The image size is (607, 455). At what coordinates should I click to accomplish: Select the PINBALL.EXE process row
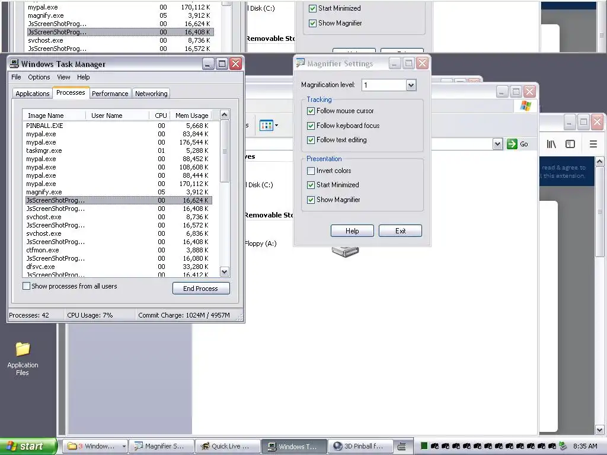coord(119,126)
